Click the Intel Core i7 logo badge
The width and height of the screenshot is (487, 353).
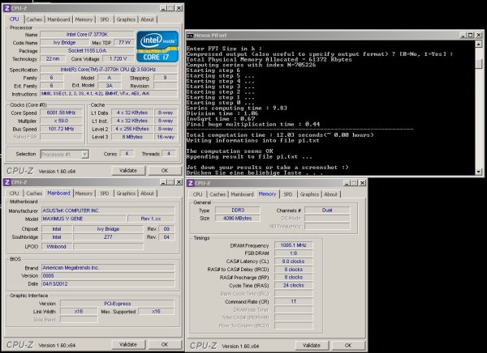pyautogui.click(x=157, y=46)
